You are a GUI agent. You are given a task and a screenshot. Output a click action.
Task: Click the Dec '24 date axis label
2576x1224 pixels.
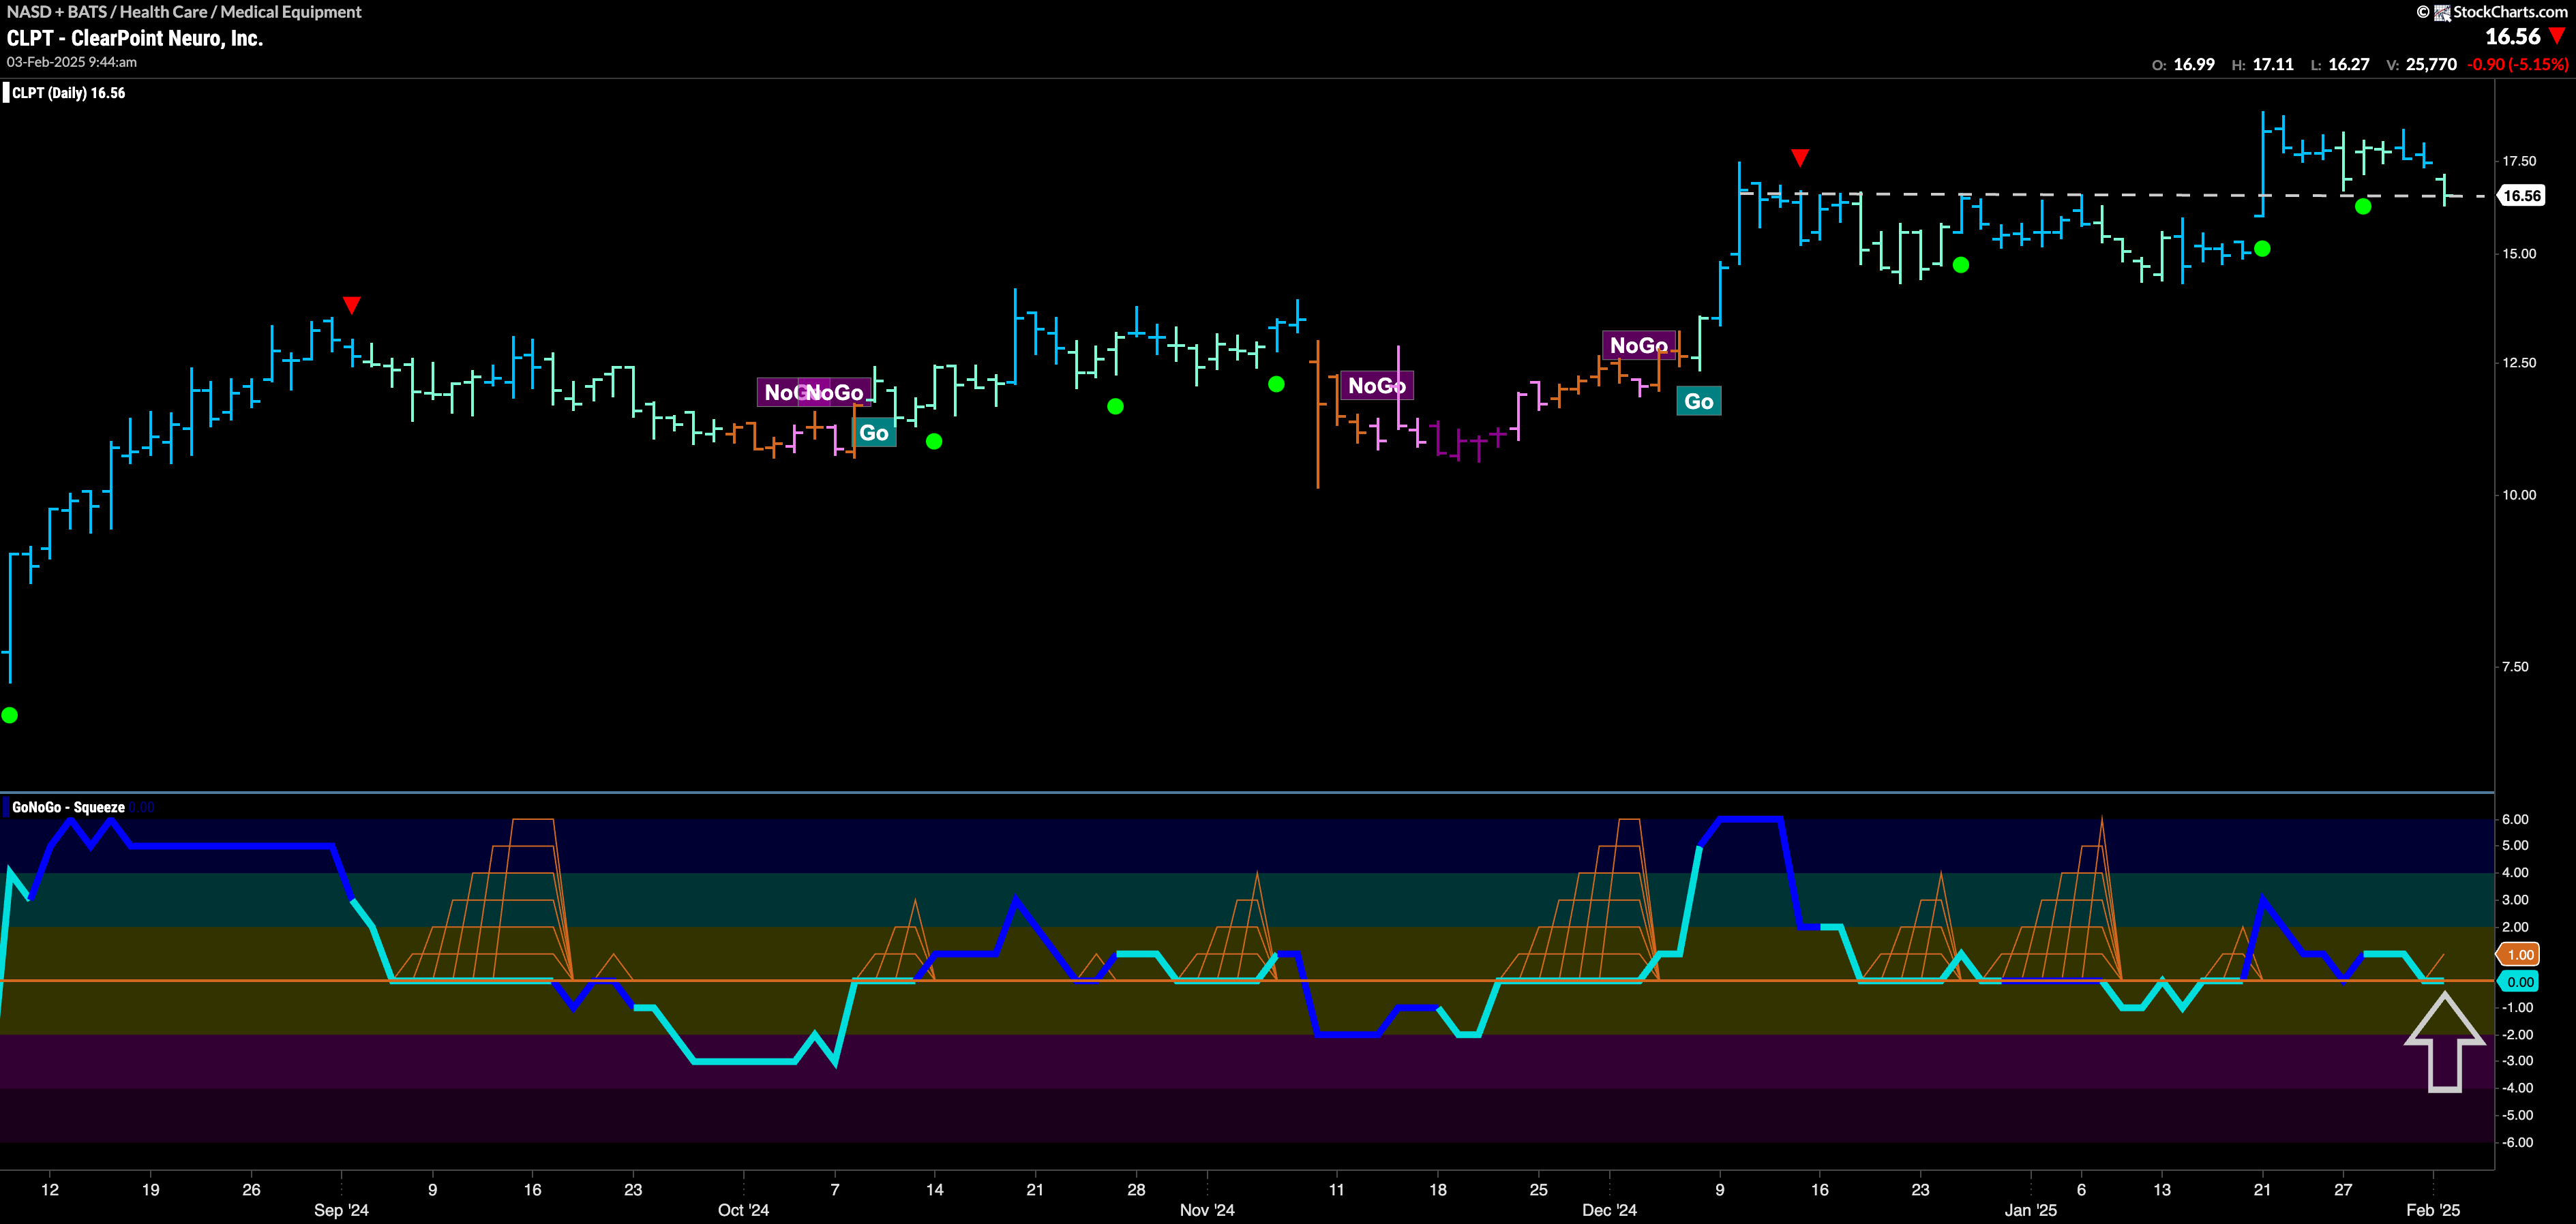(1609, 1210)
